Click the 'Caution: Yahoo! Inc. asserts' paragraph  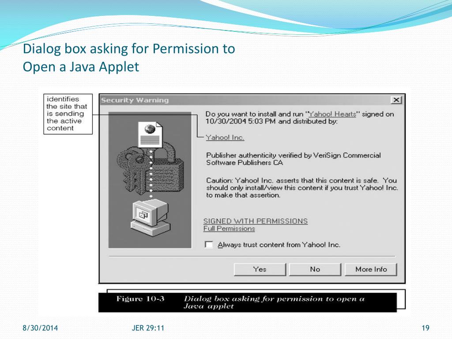(302, 188)
